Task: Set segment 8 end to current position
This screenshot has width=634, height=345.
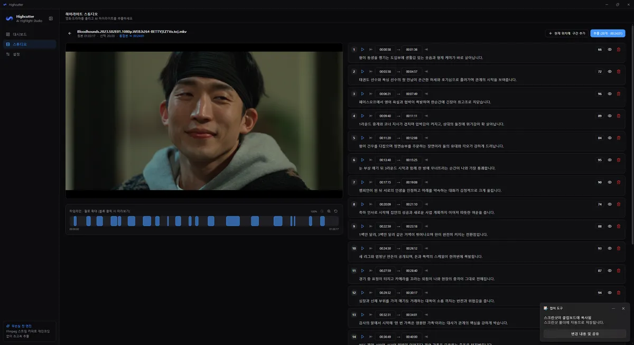Action: tap(426, 204)
